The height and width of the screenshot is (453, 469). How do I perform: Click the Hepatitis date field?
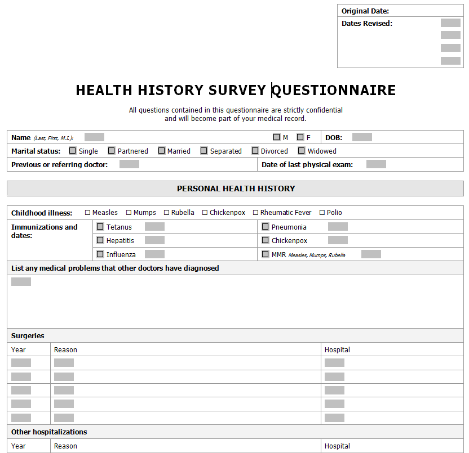tap(154, 240)
